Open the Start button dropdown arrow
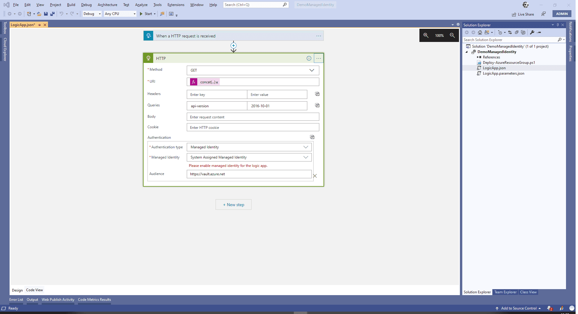This screenshot has height=314, width=578. point(155,14)
